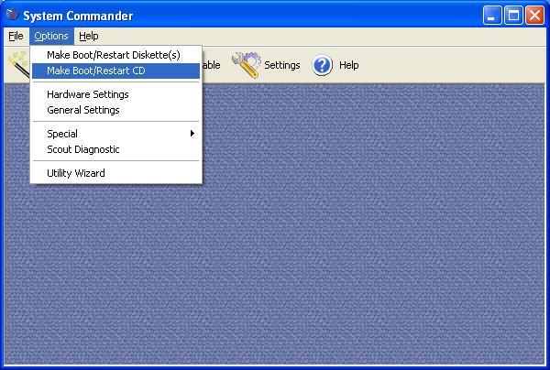The height and width of the screenshot is (370, 550).
Task: Click the magic wand wizard icon
Action: point(19,64)
